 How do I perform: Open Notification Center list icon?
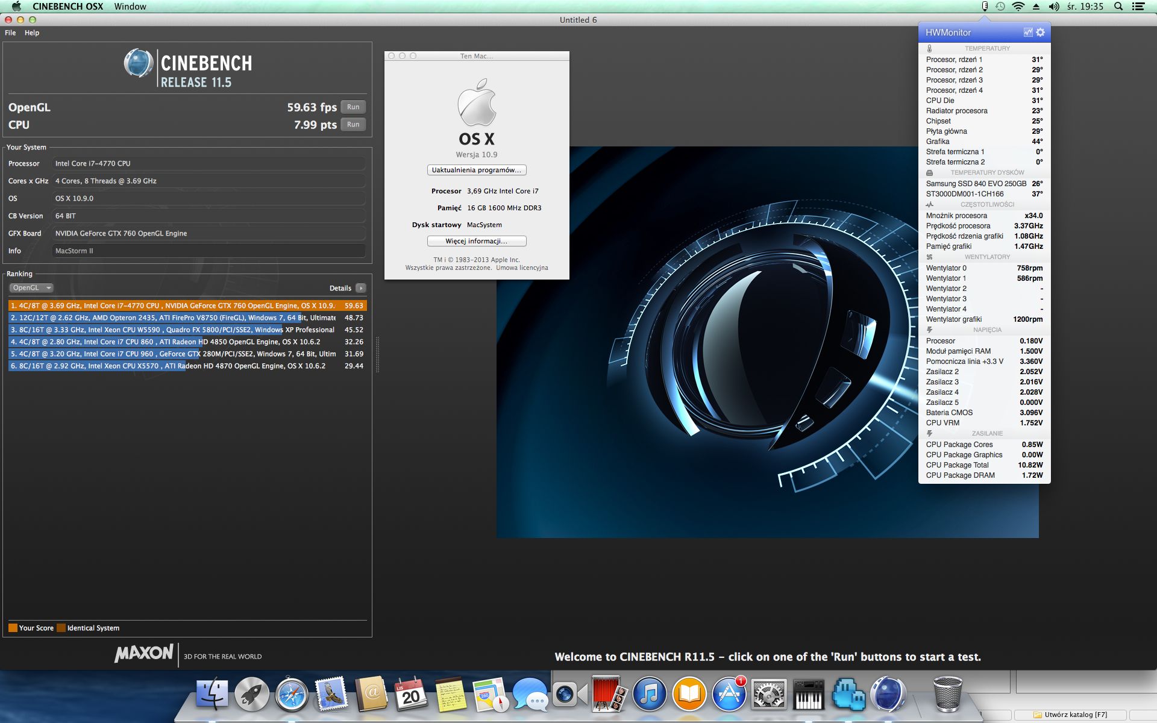(x=1138, y=7)
